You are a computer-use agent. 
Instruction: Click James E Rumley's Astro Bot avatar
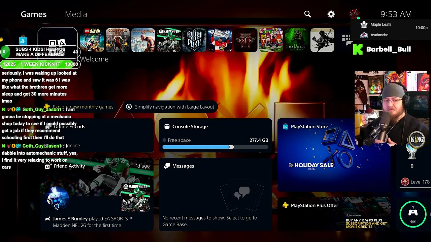[x=58, y=198]
